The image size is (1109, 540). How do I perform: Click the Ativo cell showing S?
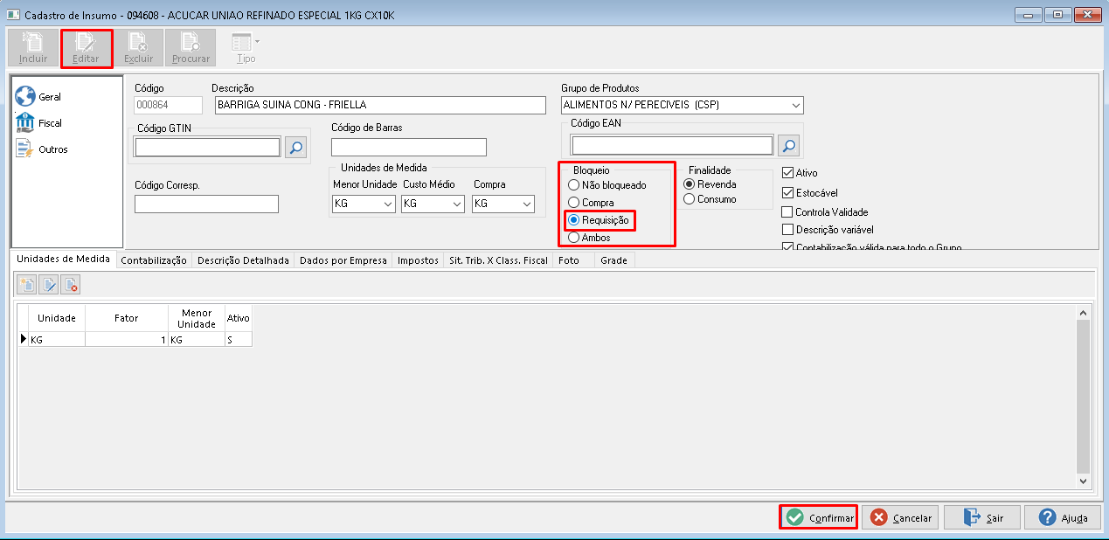click(239, 339)
